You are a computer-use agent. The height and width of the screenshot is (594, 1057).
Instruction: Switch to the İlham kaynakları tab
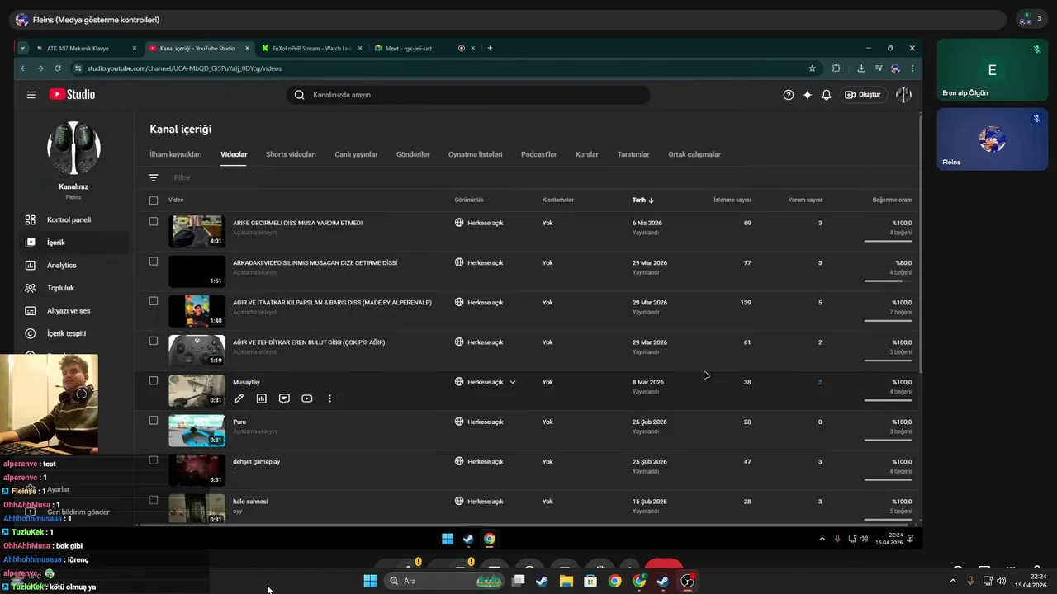175,154
